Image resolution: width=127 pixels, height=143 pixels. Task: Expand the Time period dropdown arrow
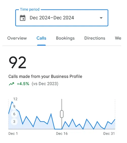pyautogui.click(x=101, y=18)
